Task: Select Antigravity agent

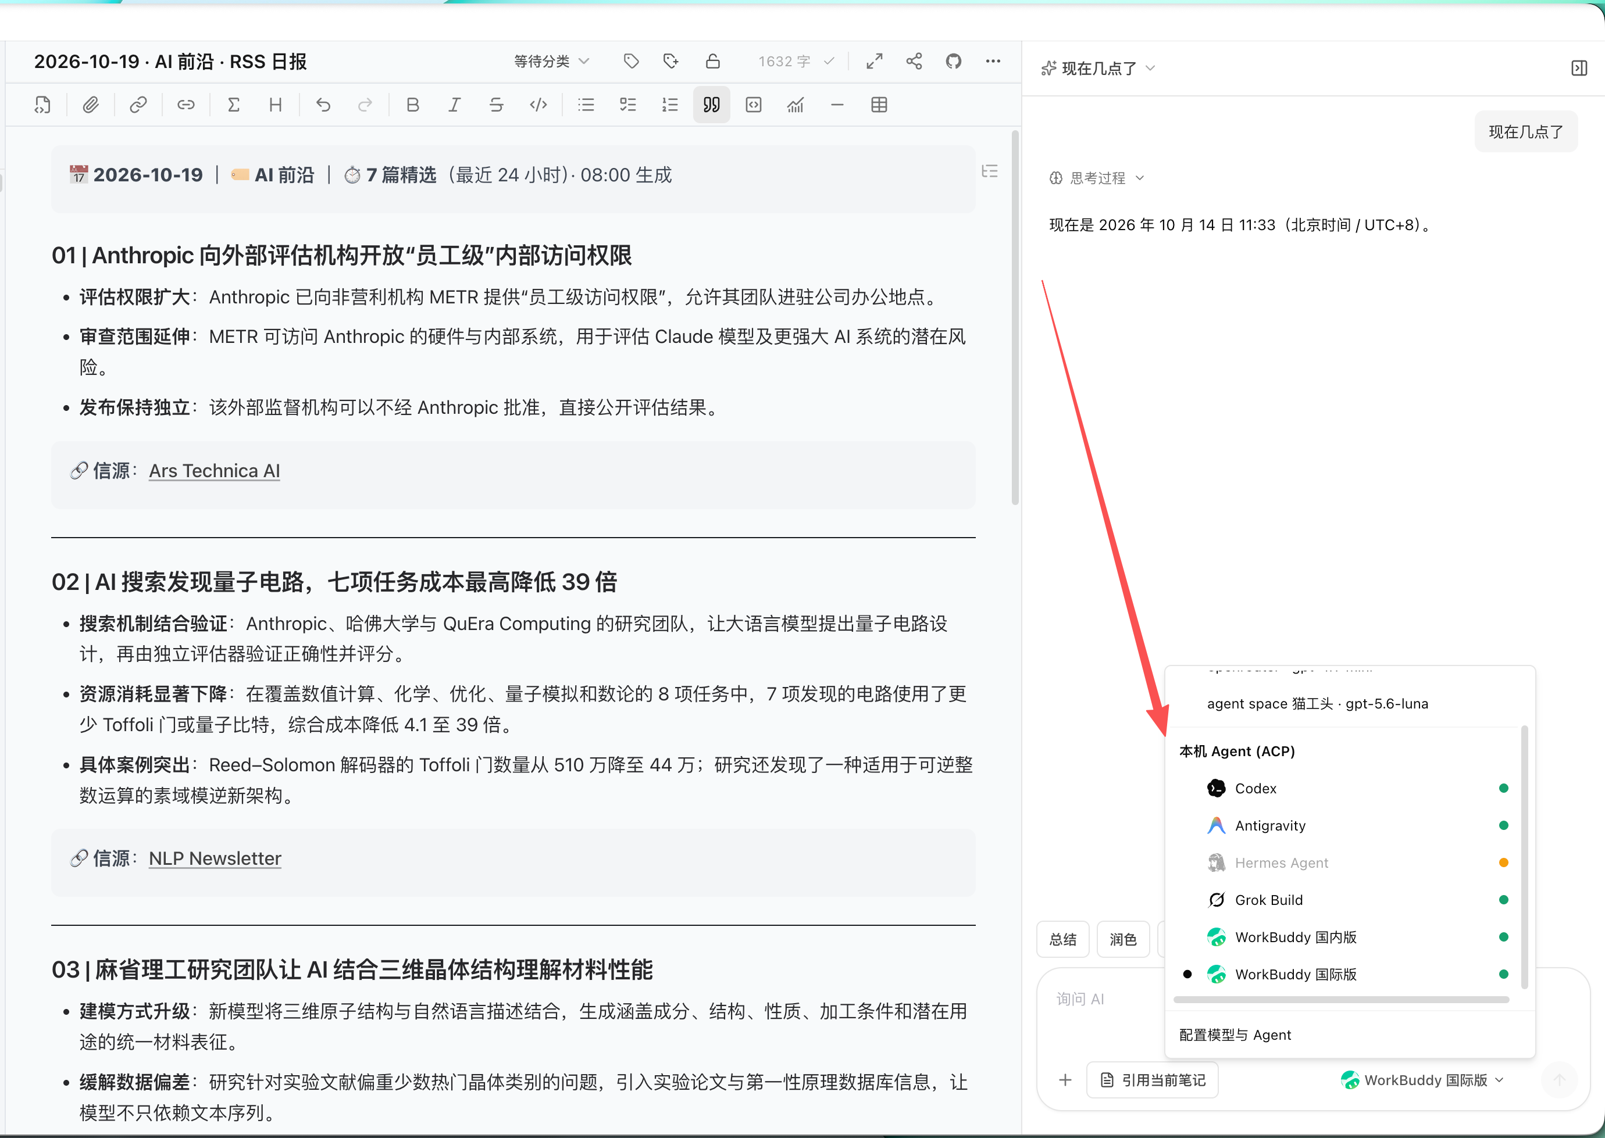Action: click(x=1350, y=825)
